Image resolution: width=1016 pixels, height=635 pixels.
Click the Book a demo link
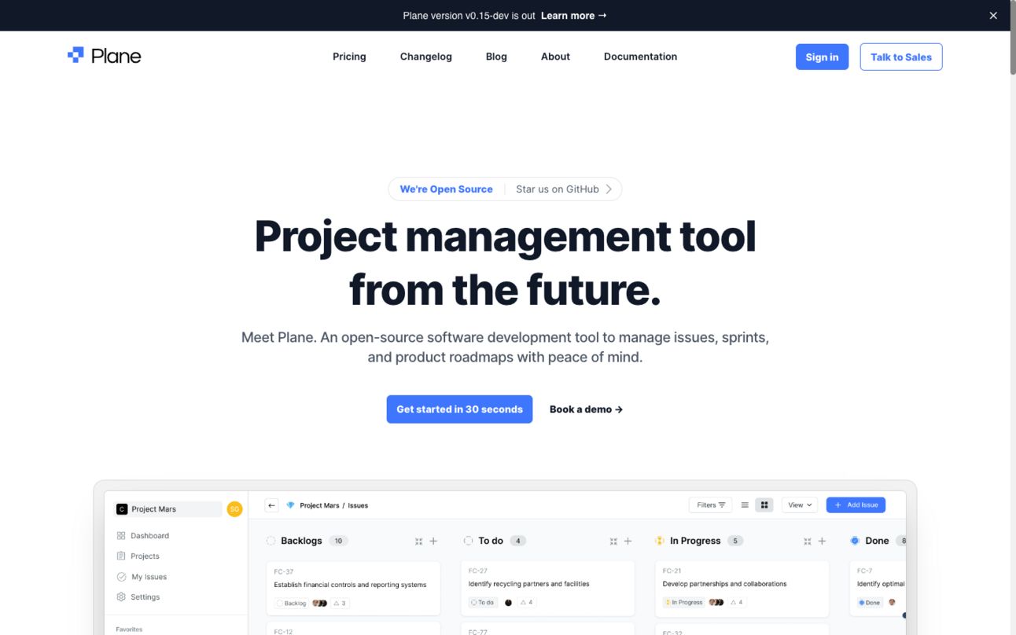pyautogui.click(x=586, y=409)
